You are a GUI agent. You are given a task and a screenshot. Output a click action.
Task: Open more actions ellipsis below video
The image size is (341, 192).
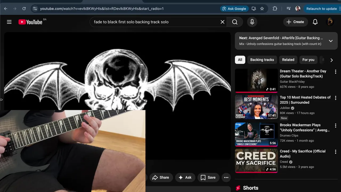tap(226, 177)
